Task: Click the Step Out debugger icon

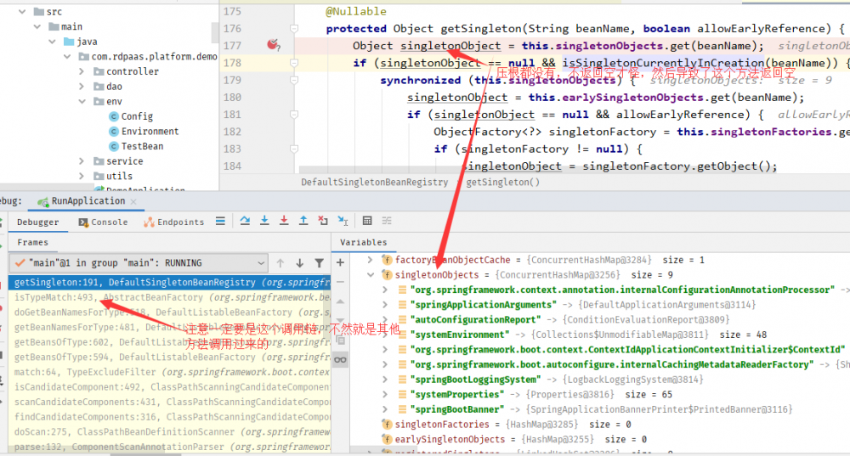Action: 303,221
